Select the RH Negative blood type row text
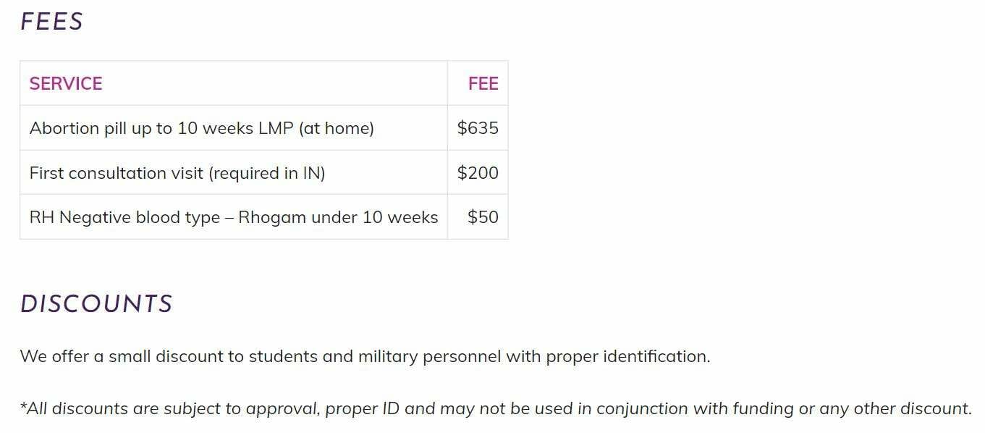This screenshot has height=433, width=985. click(234, 217)
